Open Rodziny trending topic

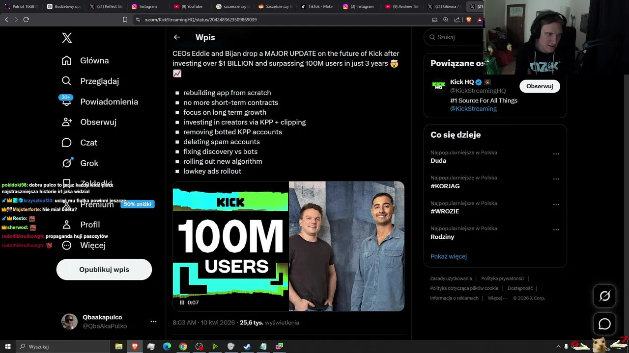tap(442, 237)
